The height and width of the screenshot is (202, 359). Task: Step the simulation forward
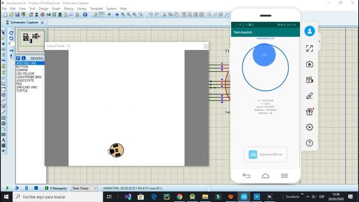[x=17, y=188]
